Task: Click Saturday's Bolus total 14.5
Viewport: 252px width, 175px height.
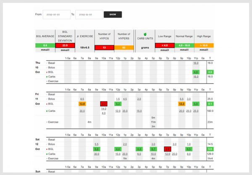Action: tap(210, 144)
